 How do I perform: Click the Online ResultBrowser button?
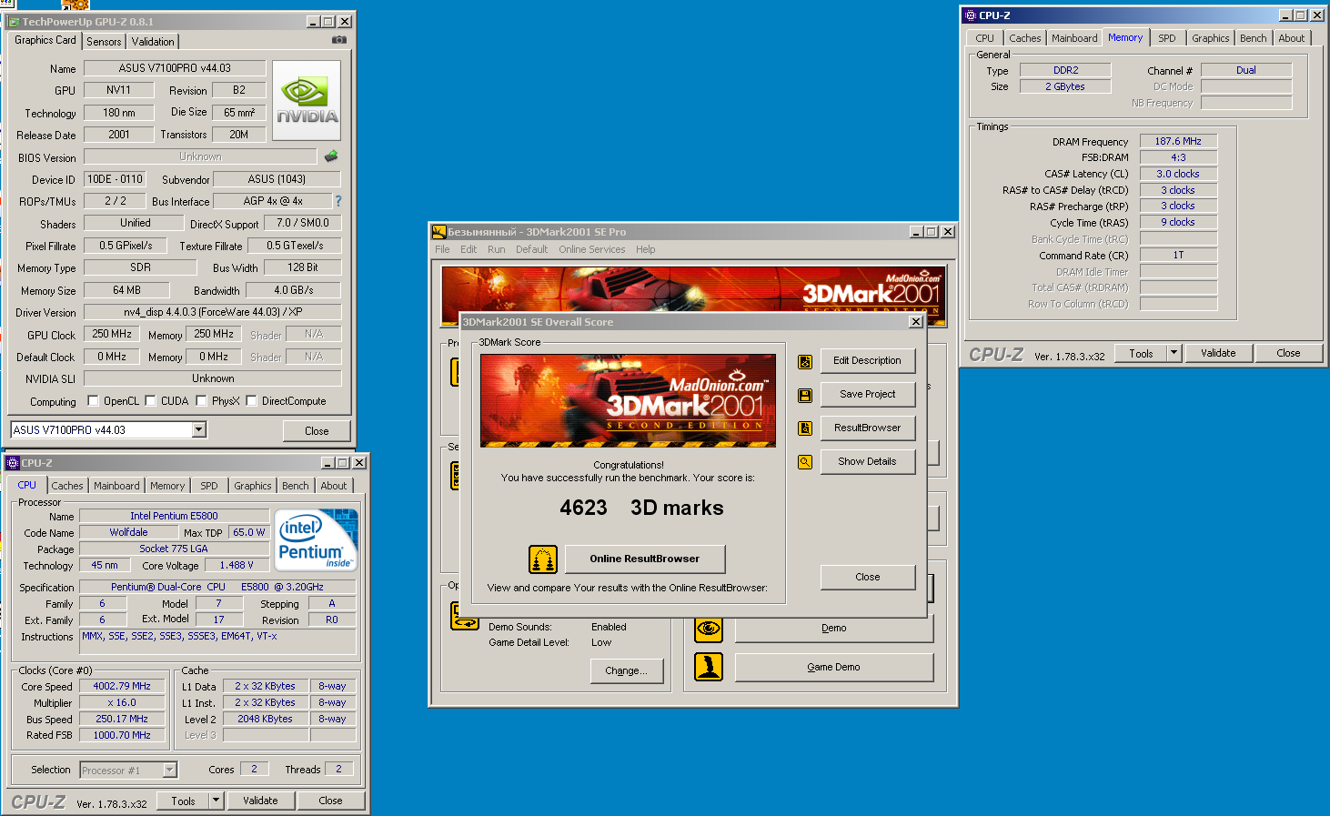(x=645, y=559)
